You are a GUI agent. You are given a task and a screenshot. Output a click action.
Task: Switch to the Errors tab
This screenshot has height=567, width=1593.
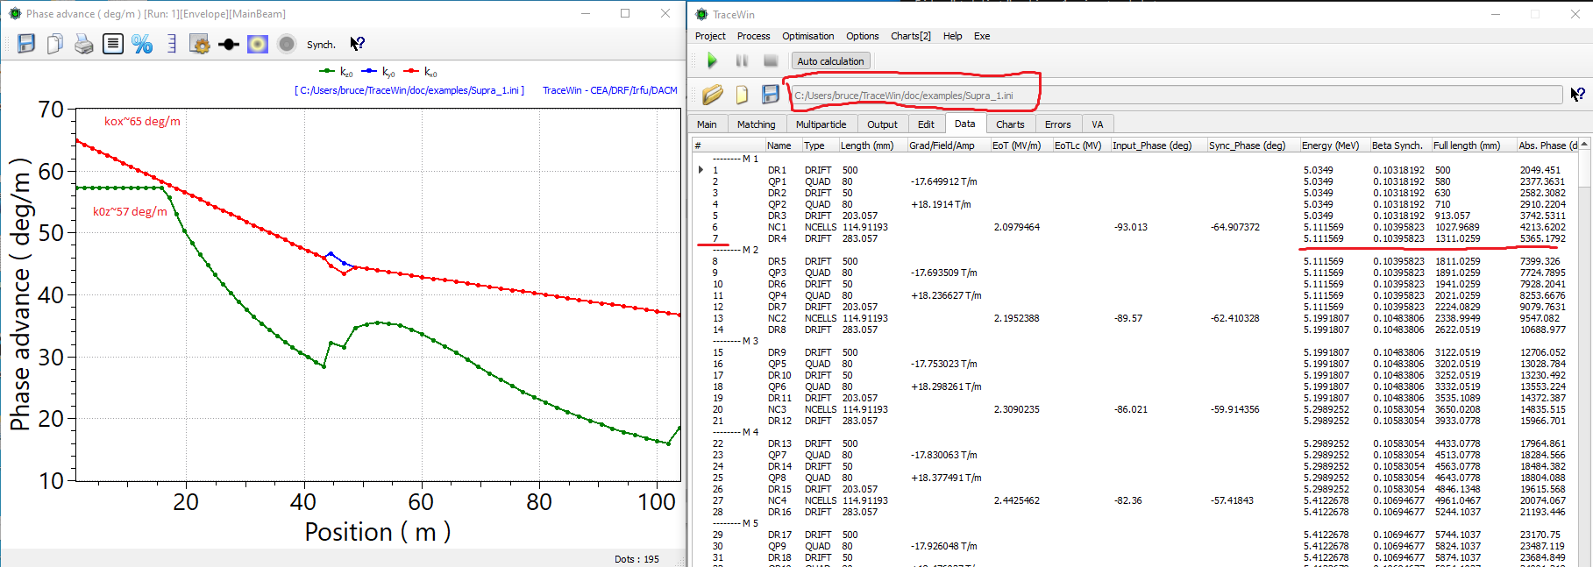(x=1057, y=124)
